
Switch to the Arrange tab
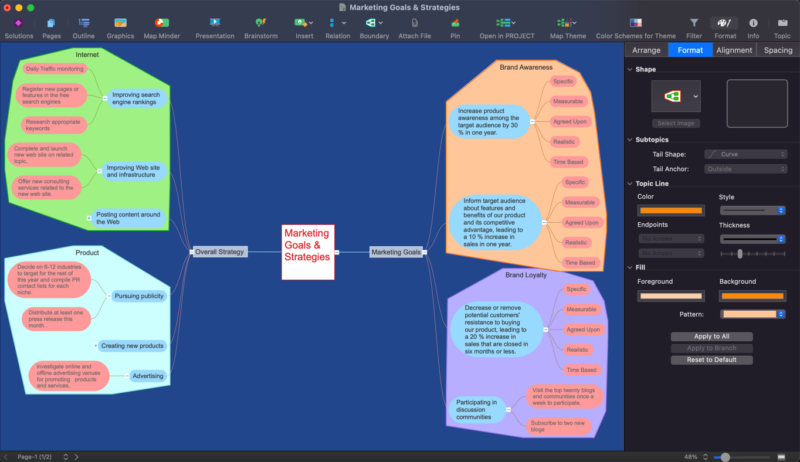tap(646, 50)
